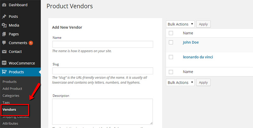Open the top Bulk Actions dropdown
The image size is (253, 128).
click(x=180, y=24)
